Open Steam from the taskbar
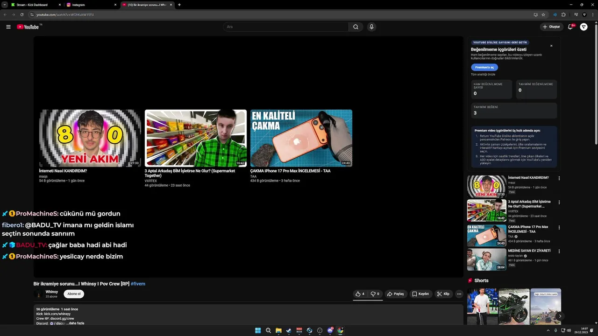Viewport: 598px width, 336px height. [289, 330]
